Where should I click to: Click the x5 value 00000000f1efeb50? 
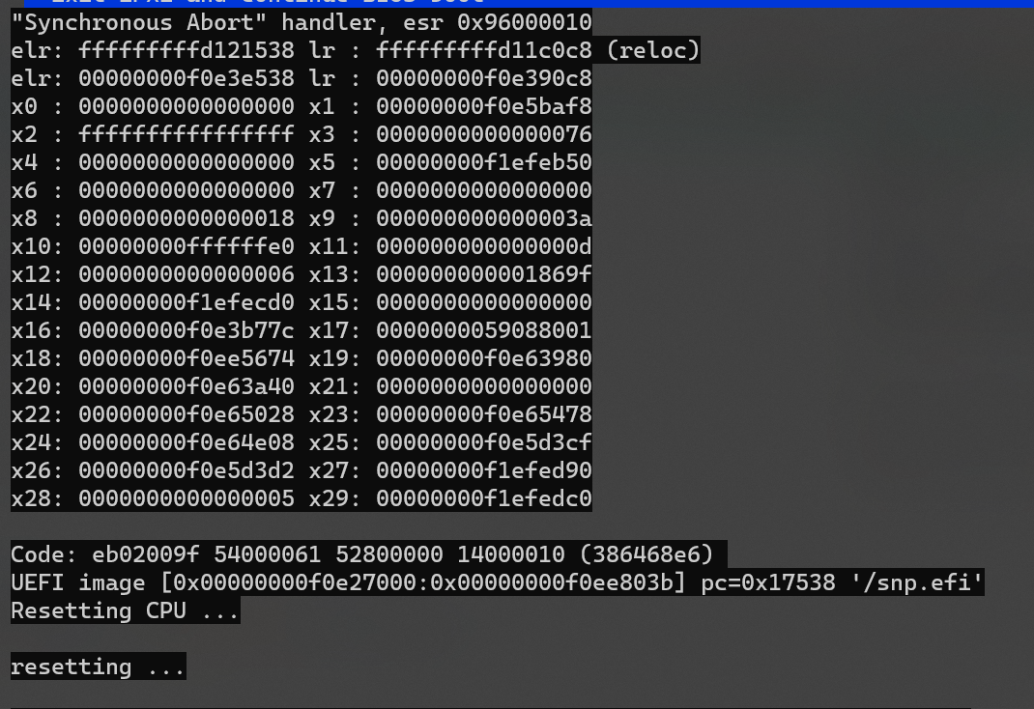coord(483,162)
